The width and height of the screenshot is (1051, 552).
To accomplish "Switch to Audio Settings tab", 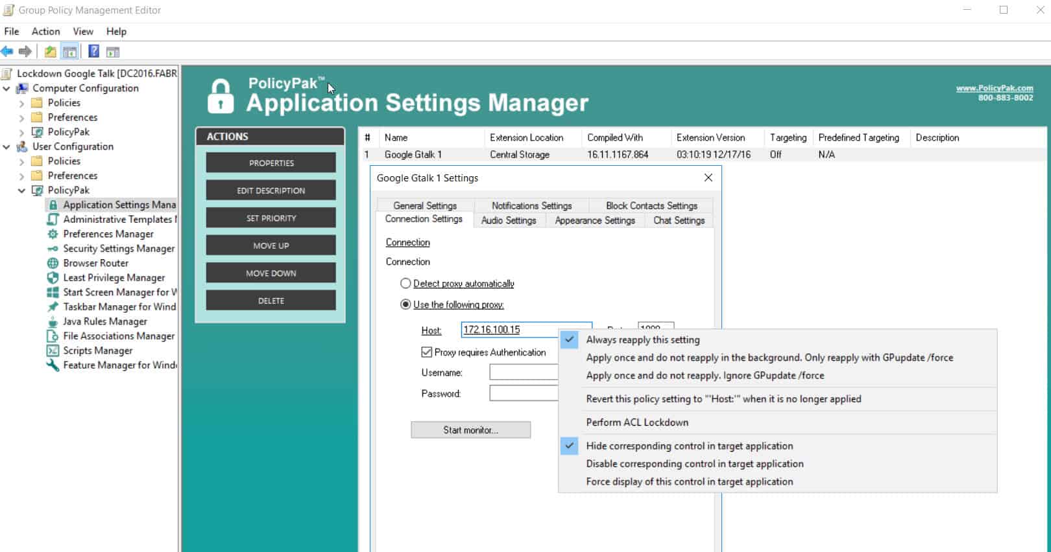I will [x=509, y=220].
